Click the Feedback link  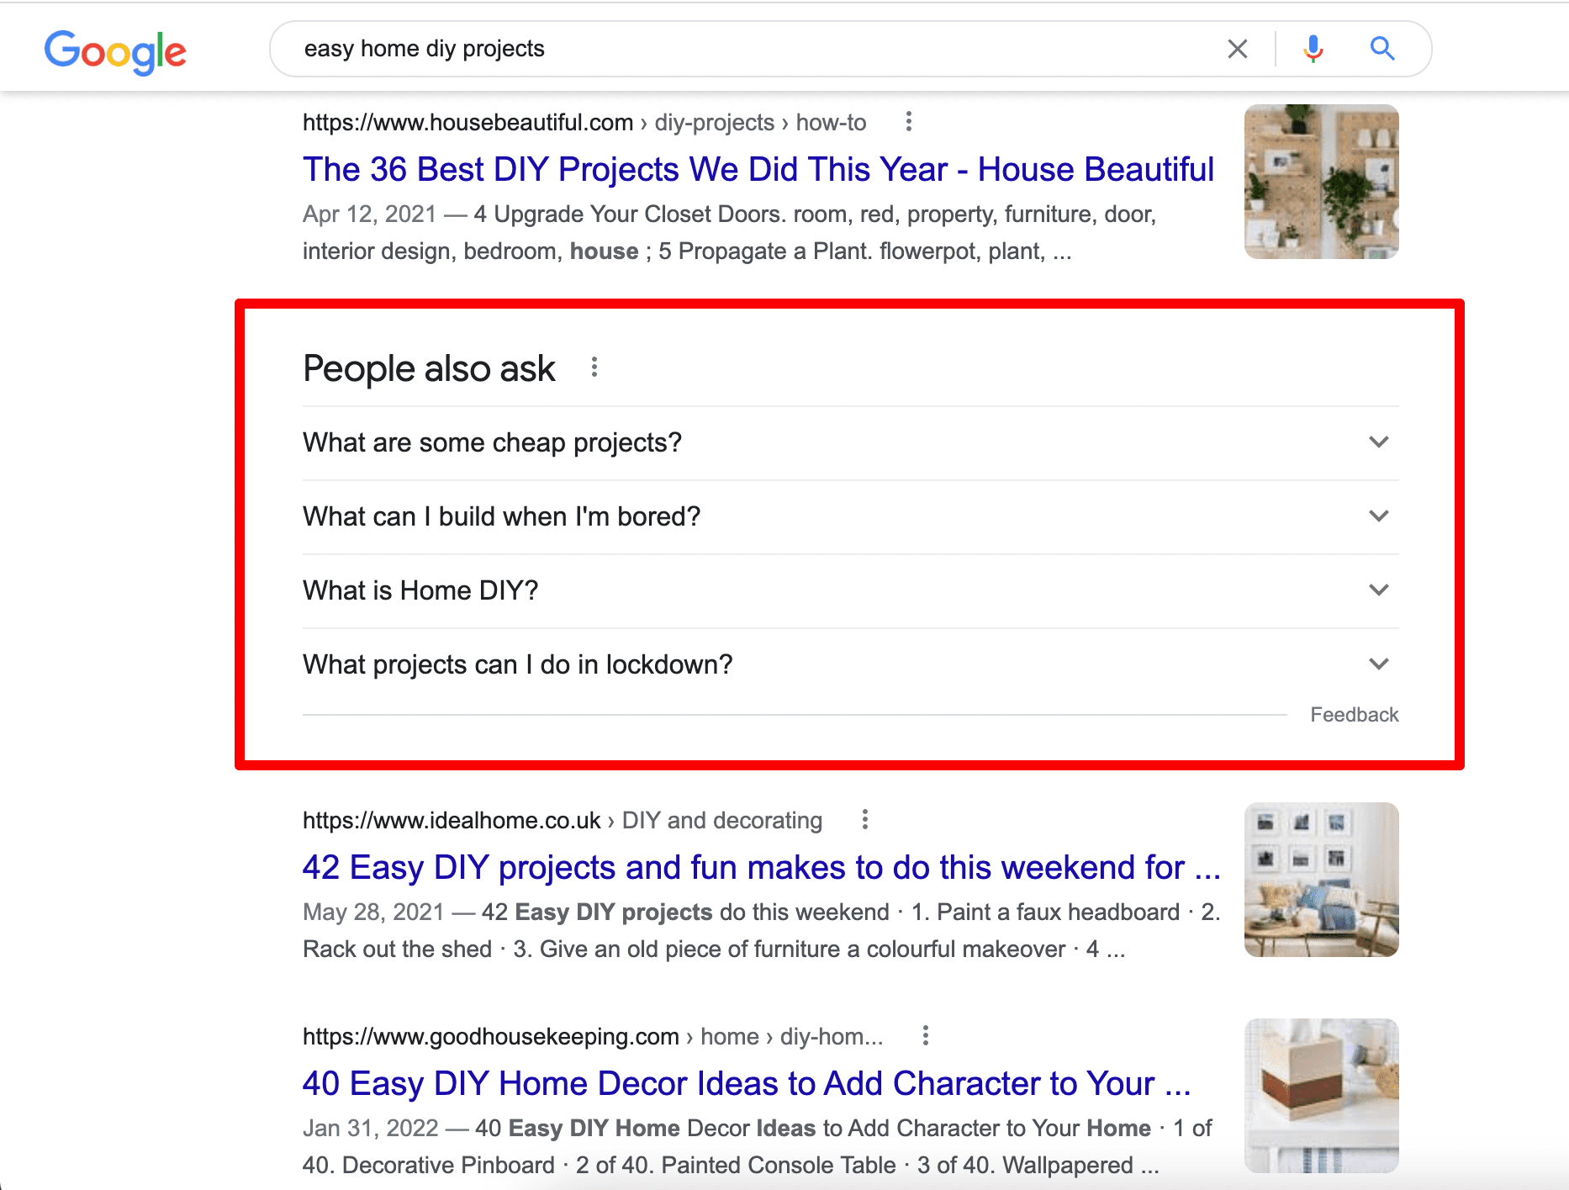[1354, 715]
